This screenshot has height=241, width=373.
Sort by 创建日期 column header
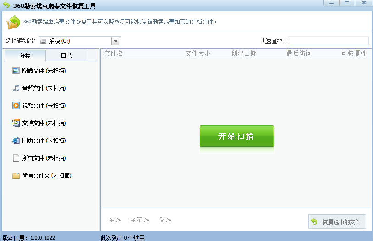244,53
